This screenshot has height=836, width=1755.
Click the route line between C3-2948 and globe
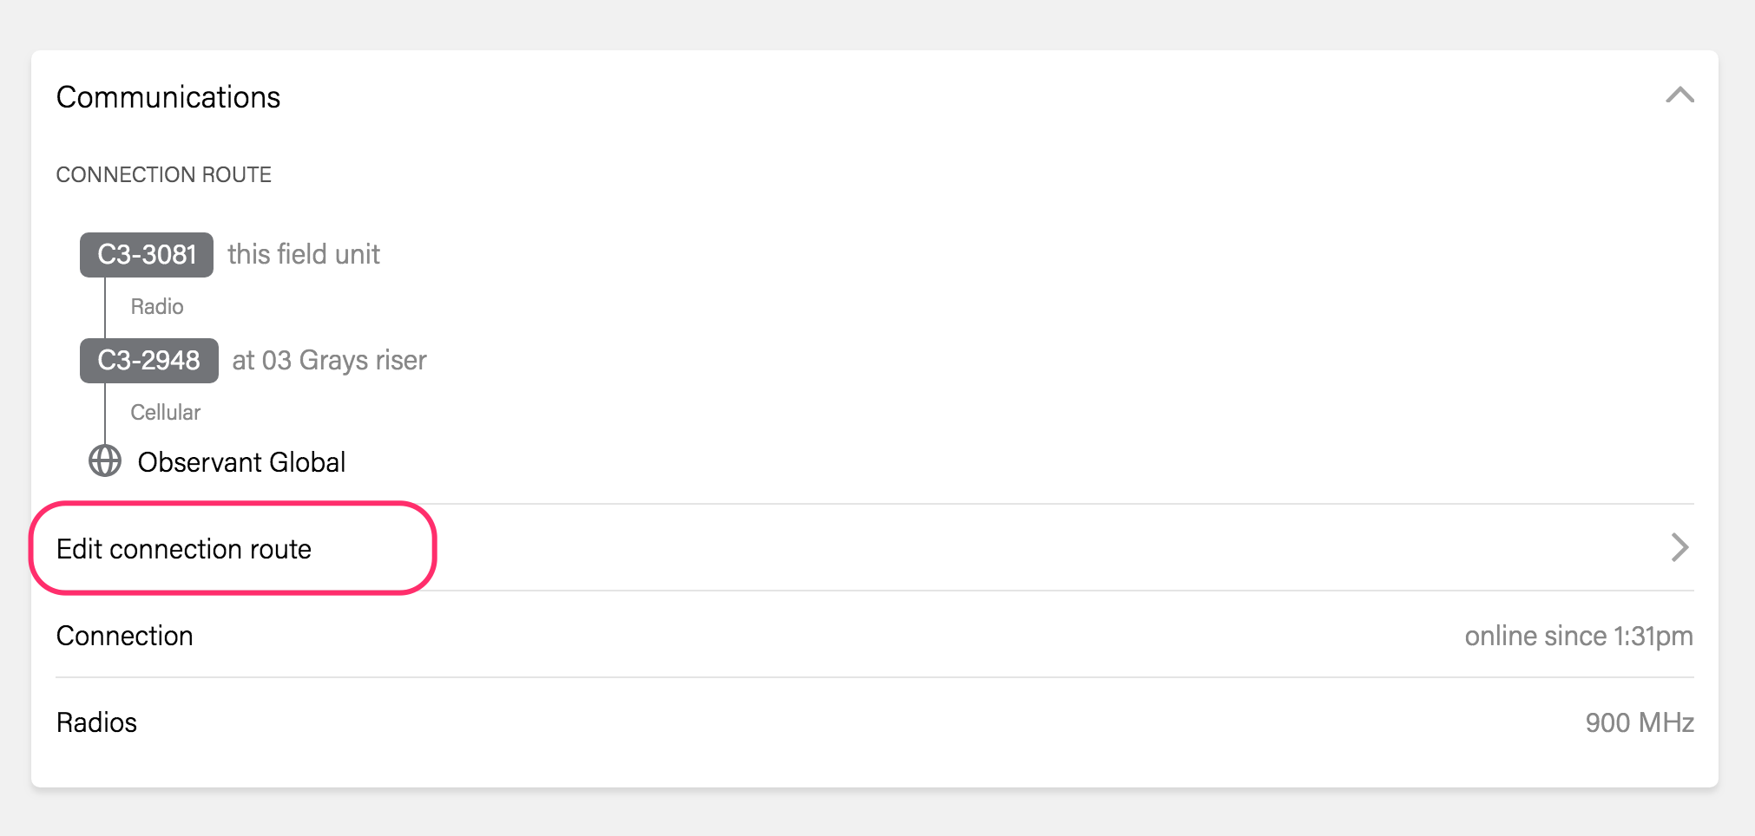tap(105, 414)
